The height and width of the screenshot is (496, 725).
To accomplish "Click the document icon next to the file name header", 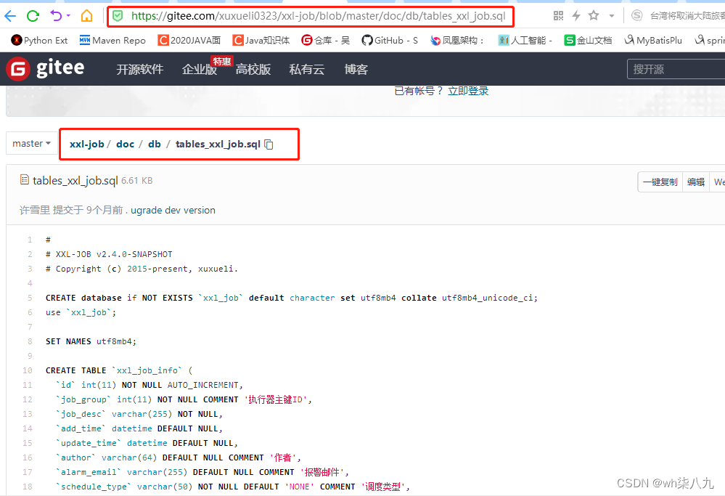I will click(x=26, y=180).
